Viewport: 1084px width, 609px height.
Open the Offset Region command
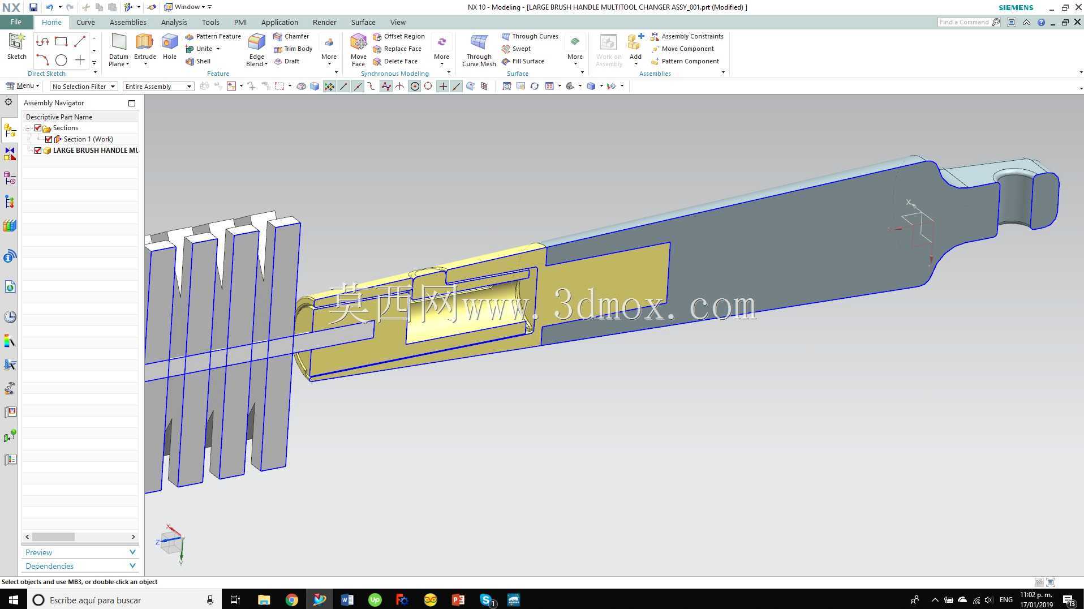point(399,36)
